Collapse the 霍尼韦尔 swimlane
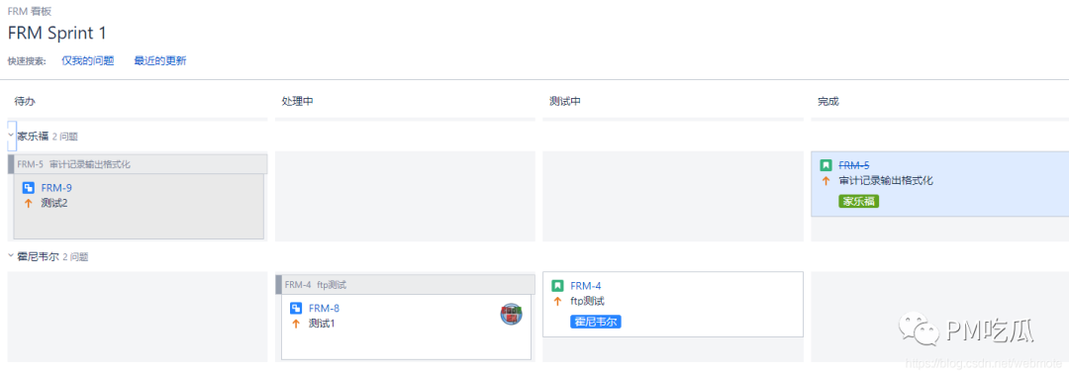The width and height of the screenshot is (1069, 377). point(11,256)
